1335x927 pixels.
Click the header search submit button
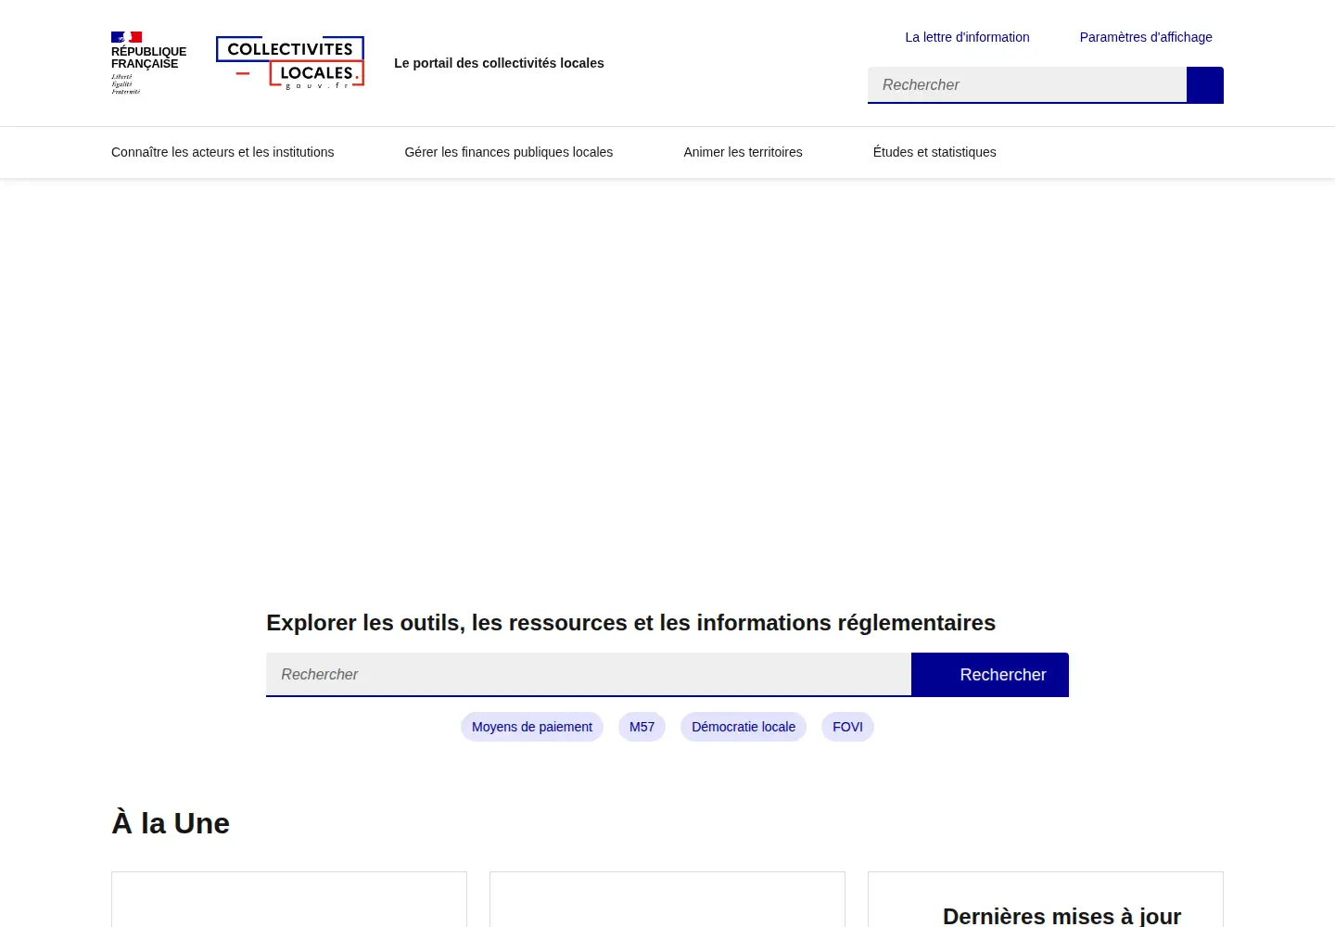(1205, 85)
